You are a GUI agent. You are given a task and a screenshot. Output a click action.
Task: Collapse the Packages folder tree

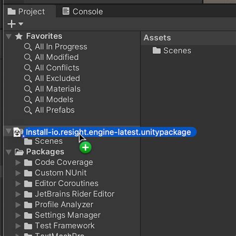tap(8, 152)
